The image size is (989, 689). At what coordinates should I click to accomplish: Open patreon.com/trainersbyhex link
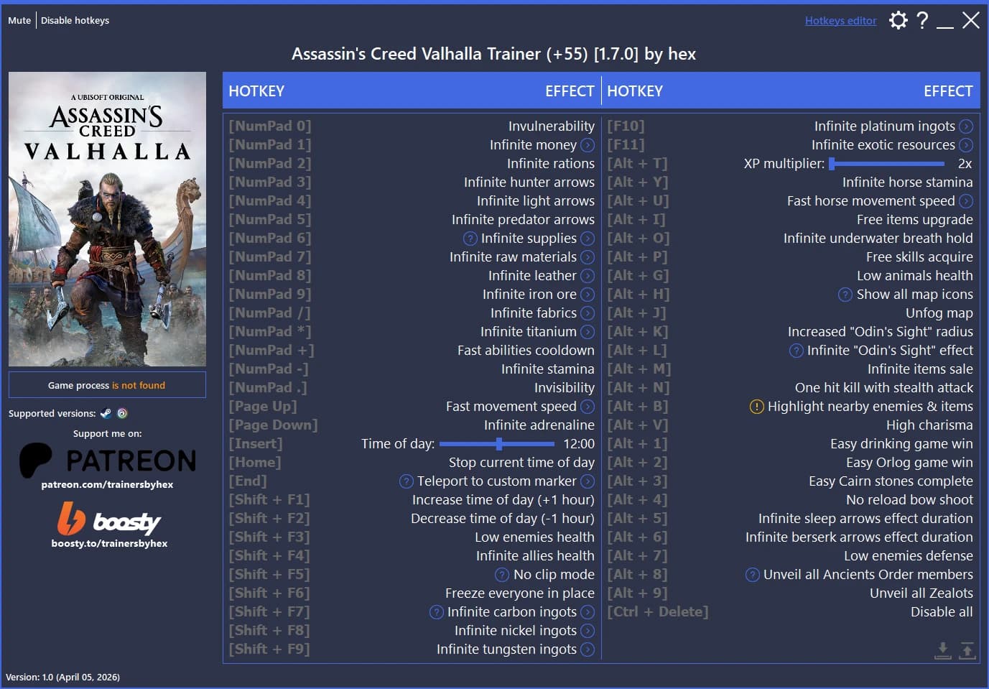(107, 485)
